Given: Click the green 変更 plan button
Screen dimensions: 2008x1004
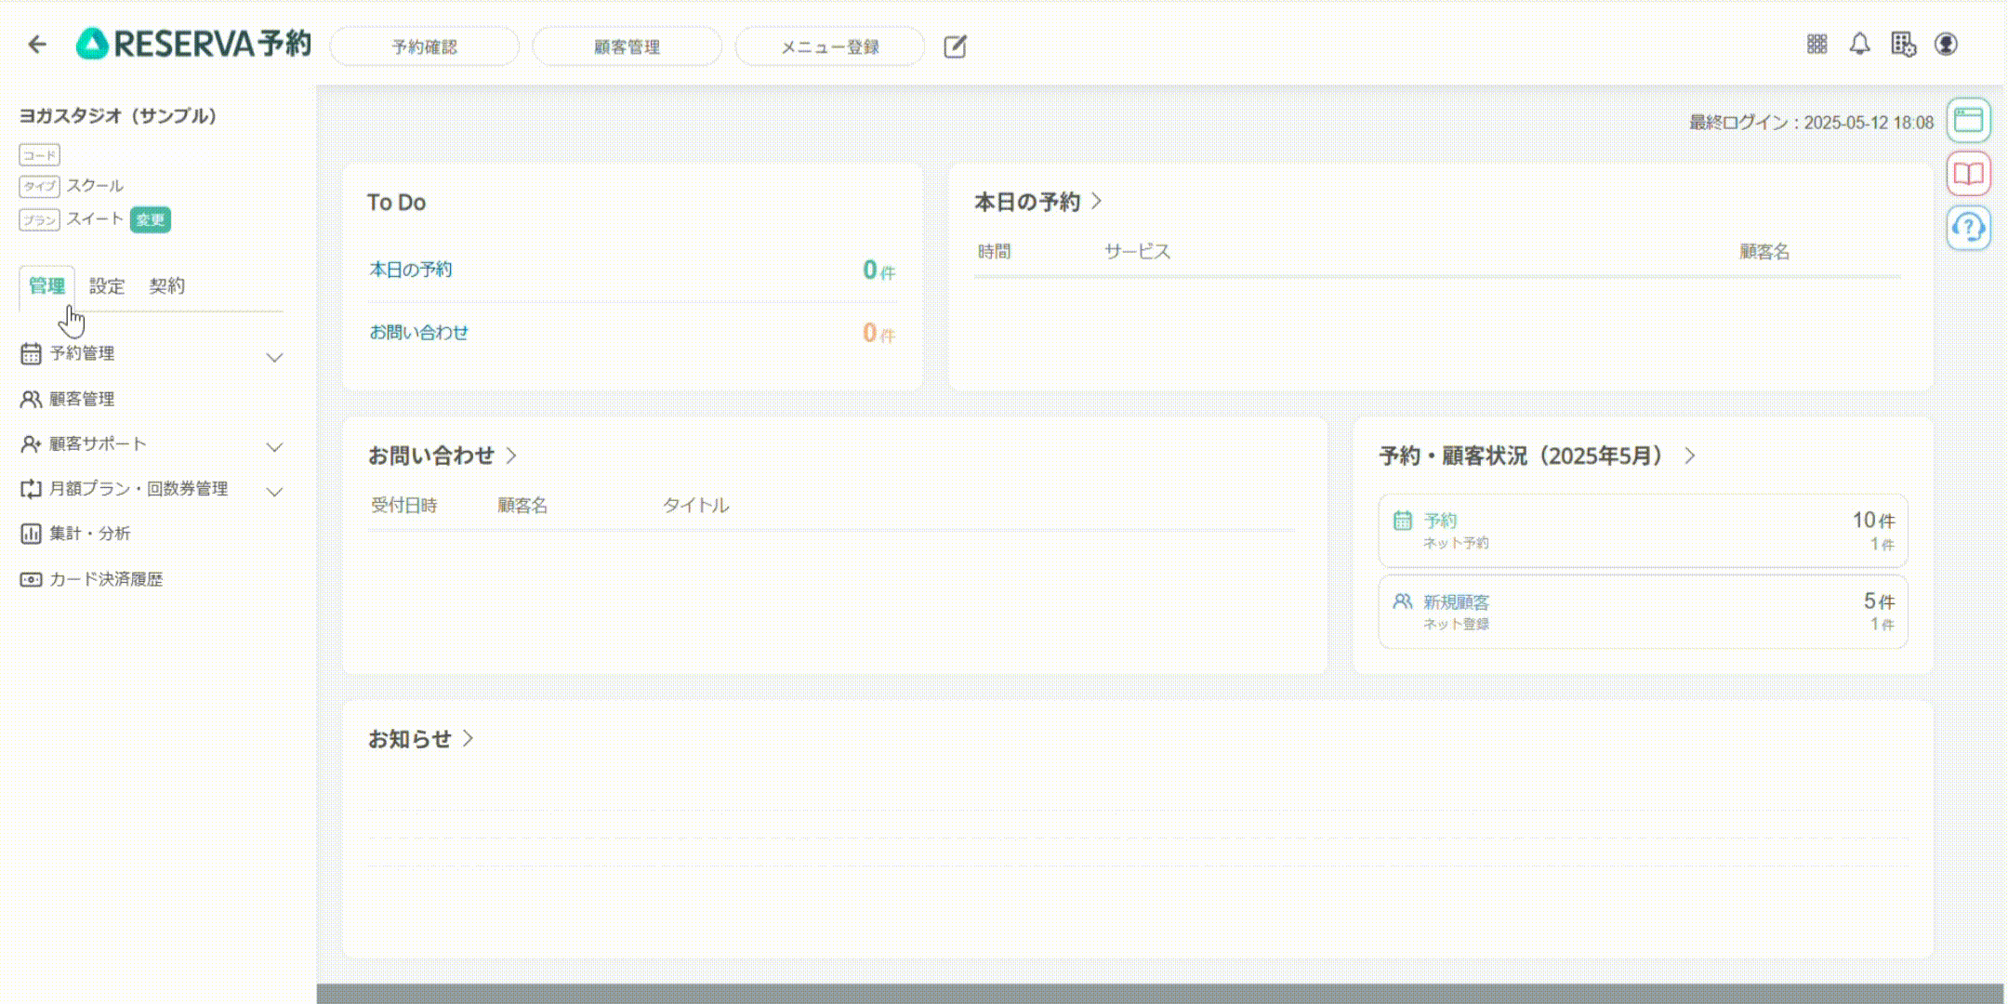Looking at the screenshot, I should pyautogui.click(x=151, y=219).
